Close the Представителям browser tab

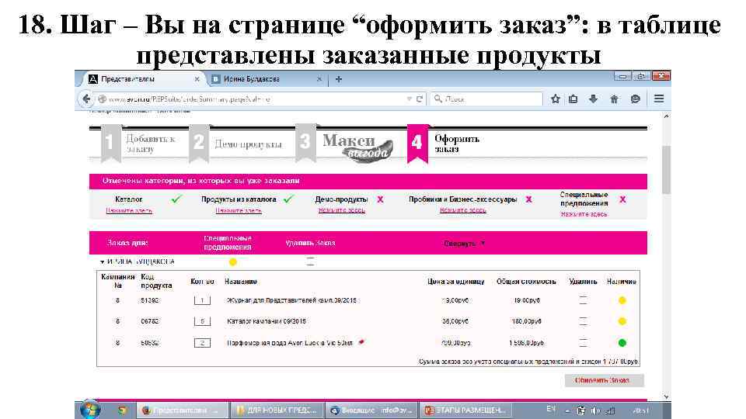[x=197, y=79]
